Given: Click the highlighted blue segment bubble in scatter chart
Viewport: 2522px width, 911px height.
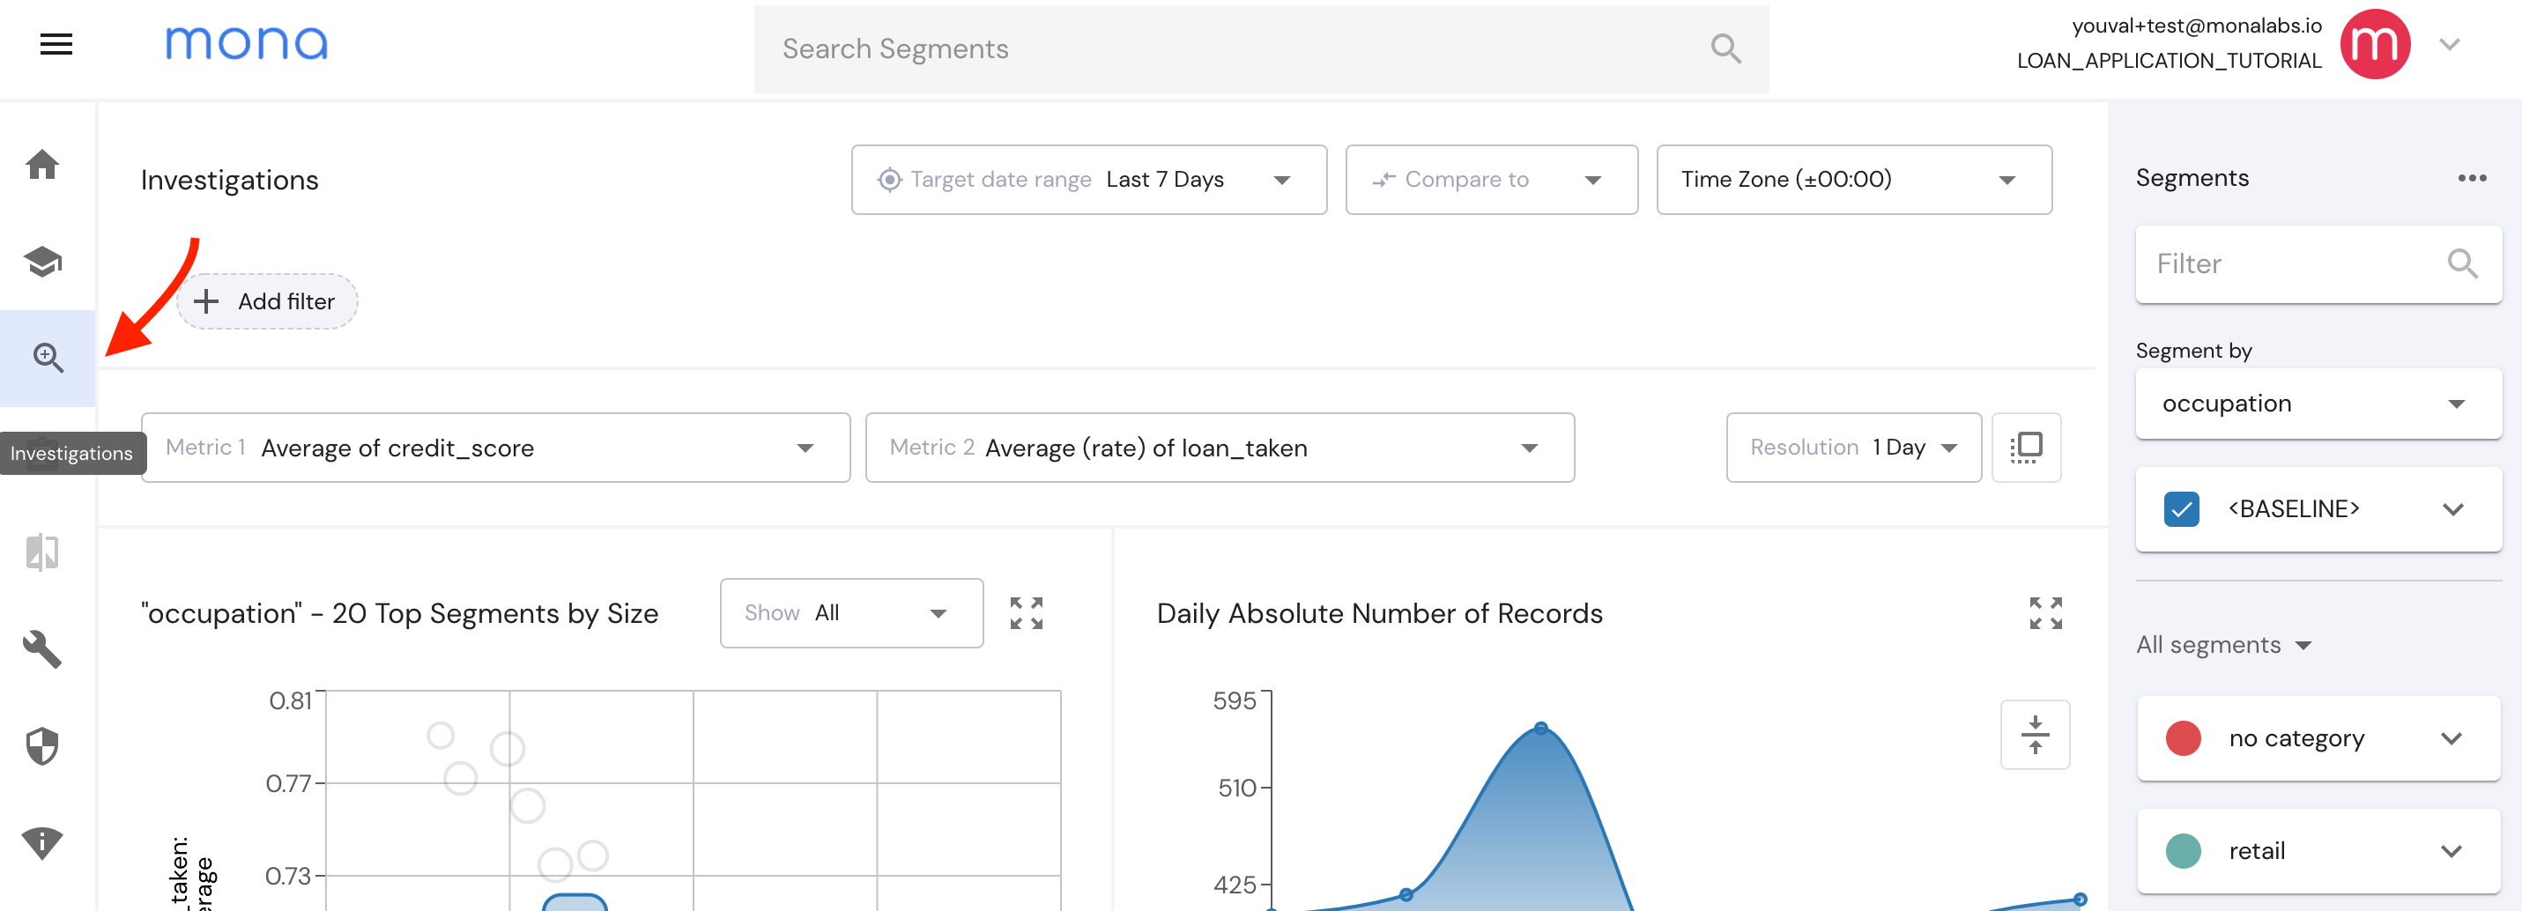Looking at the screenshot, I should pos(575,902).
